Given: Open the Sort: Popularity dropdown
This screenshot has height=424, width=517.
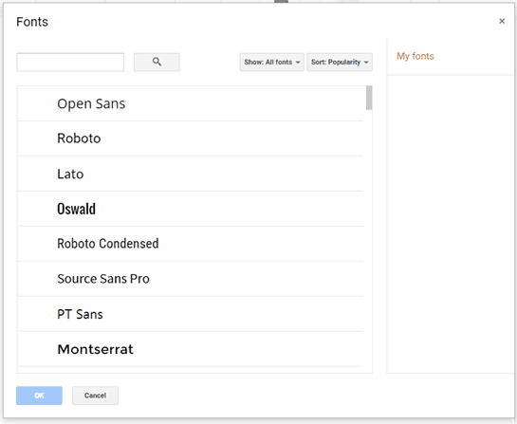Looking at the screenshot, I should pos(340,62).
